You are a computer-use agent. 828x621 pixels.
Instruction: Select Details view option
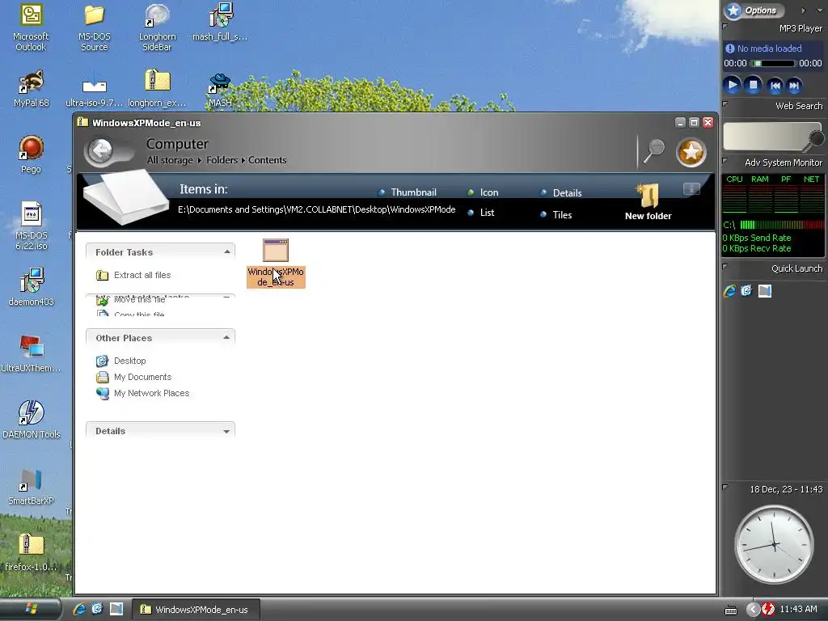[x=561, y=192]
